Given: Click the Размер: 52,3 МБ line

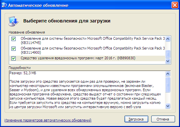Looking at the screenshot, I should [23, 73].
